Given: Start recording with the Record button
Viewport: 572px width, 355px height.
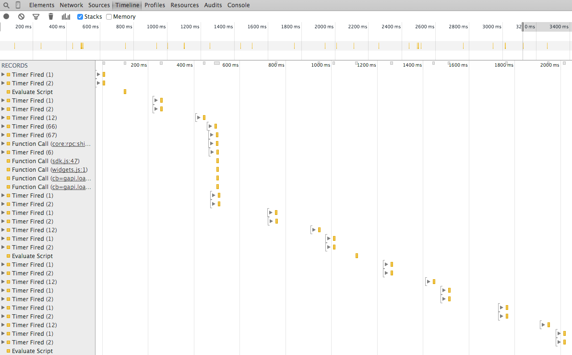Looking at the screenshot, I should (x=6, y=16).
